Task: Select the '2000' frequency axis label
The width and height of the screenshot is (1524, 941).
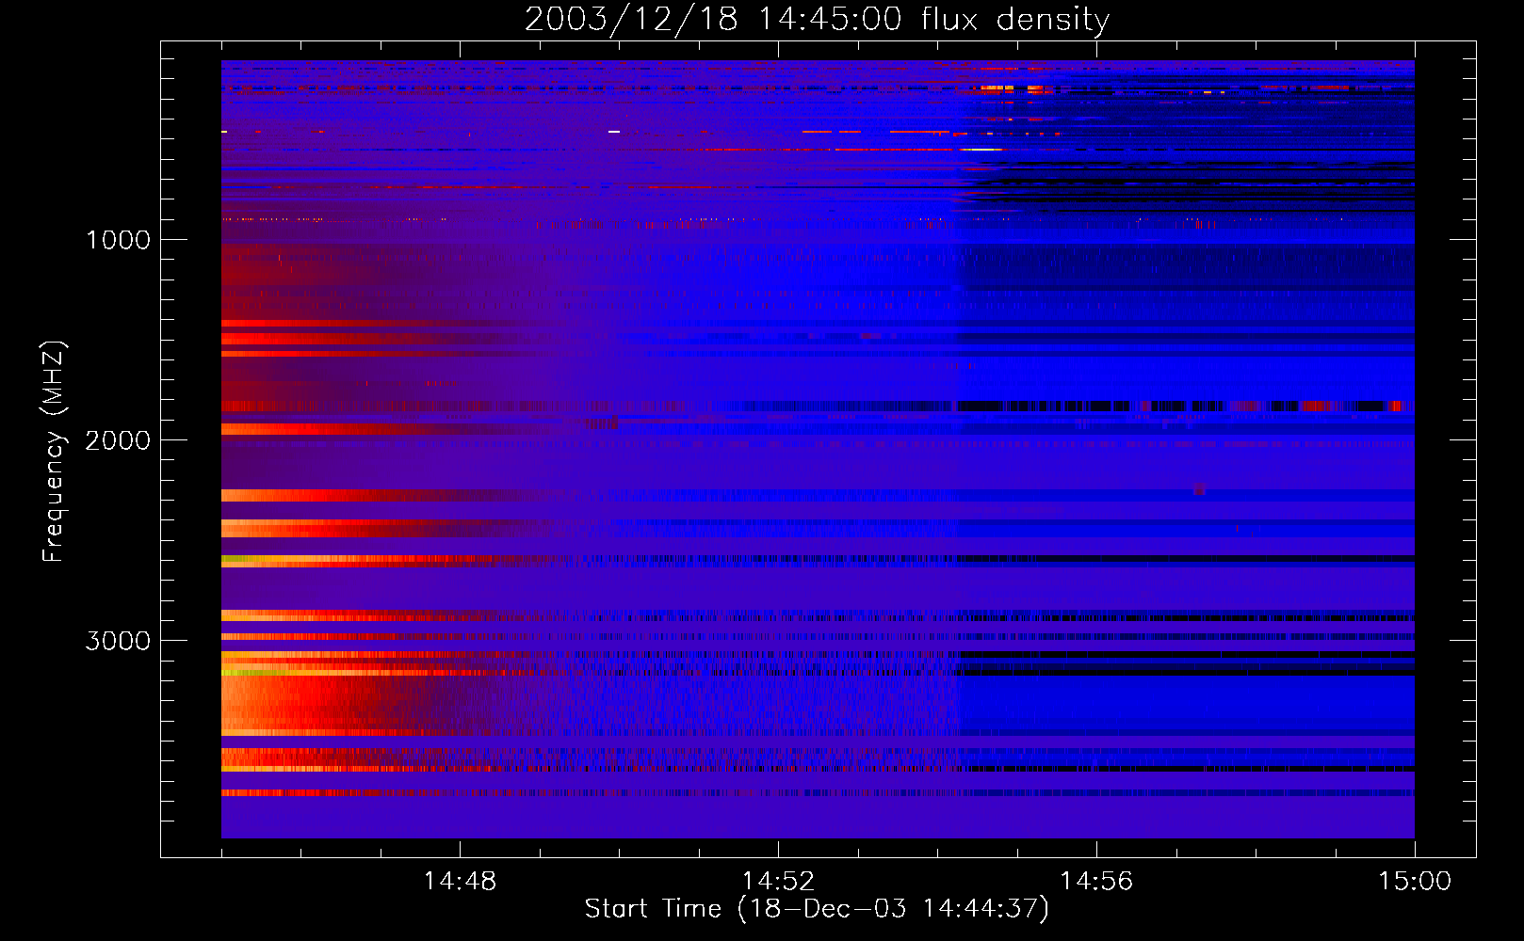Action: (x=118, y=440)
